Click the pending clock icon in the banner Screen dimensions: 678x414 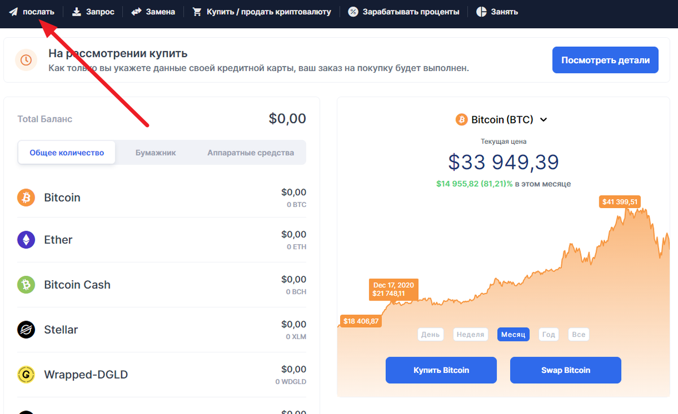pyautogui.click(x=26, y=60)
